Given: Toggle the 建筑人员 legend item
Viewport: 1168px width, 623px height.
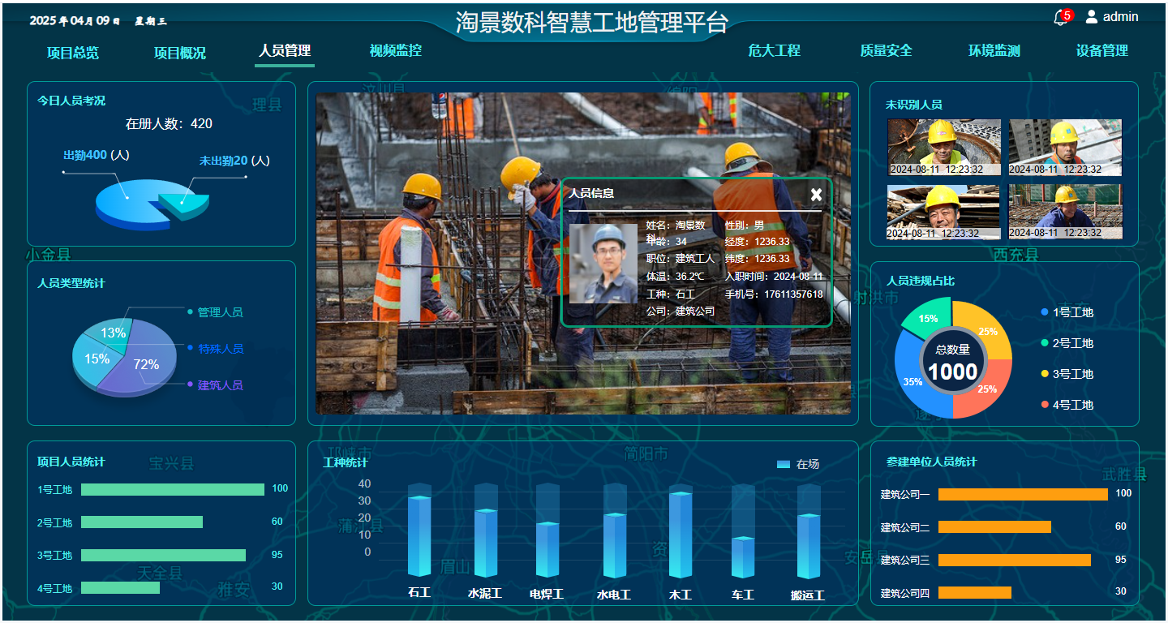Looking at the screenshot, I should coord(215,385).
